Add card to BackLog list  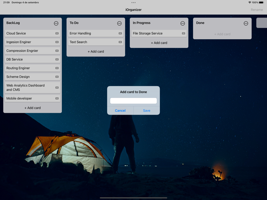(x=32, y=108)
